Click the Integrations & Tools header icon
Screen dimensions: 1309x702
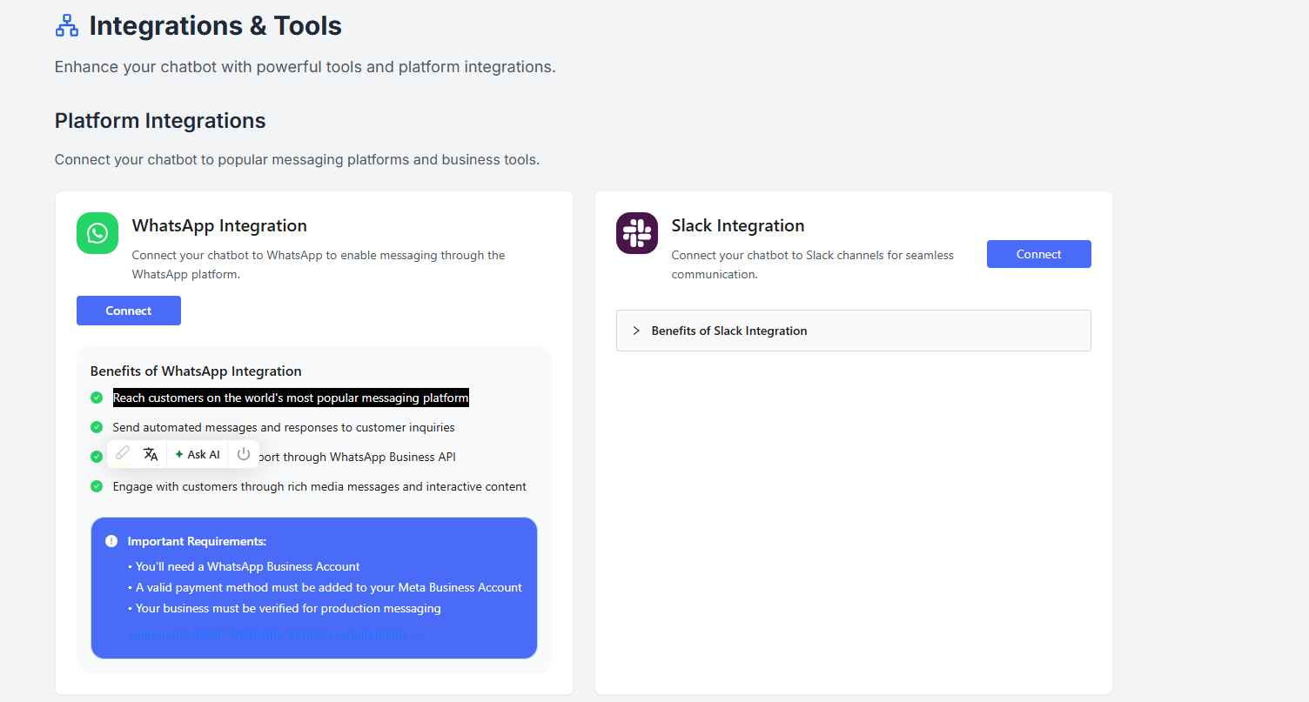coord(66,24)
